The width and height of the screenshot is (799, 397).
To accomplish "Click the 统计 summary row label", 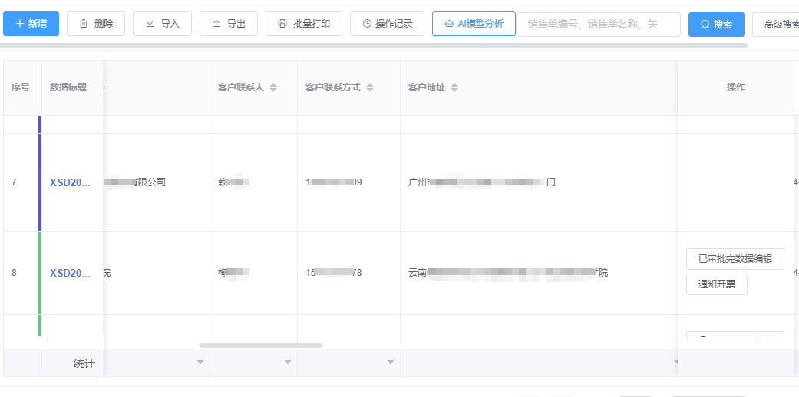I will pyautogui.click(x=84, y=363).
